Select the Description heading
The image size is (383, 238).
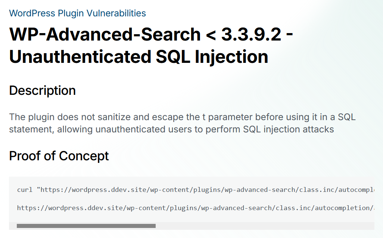(x=43, y=90)
